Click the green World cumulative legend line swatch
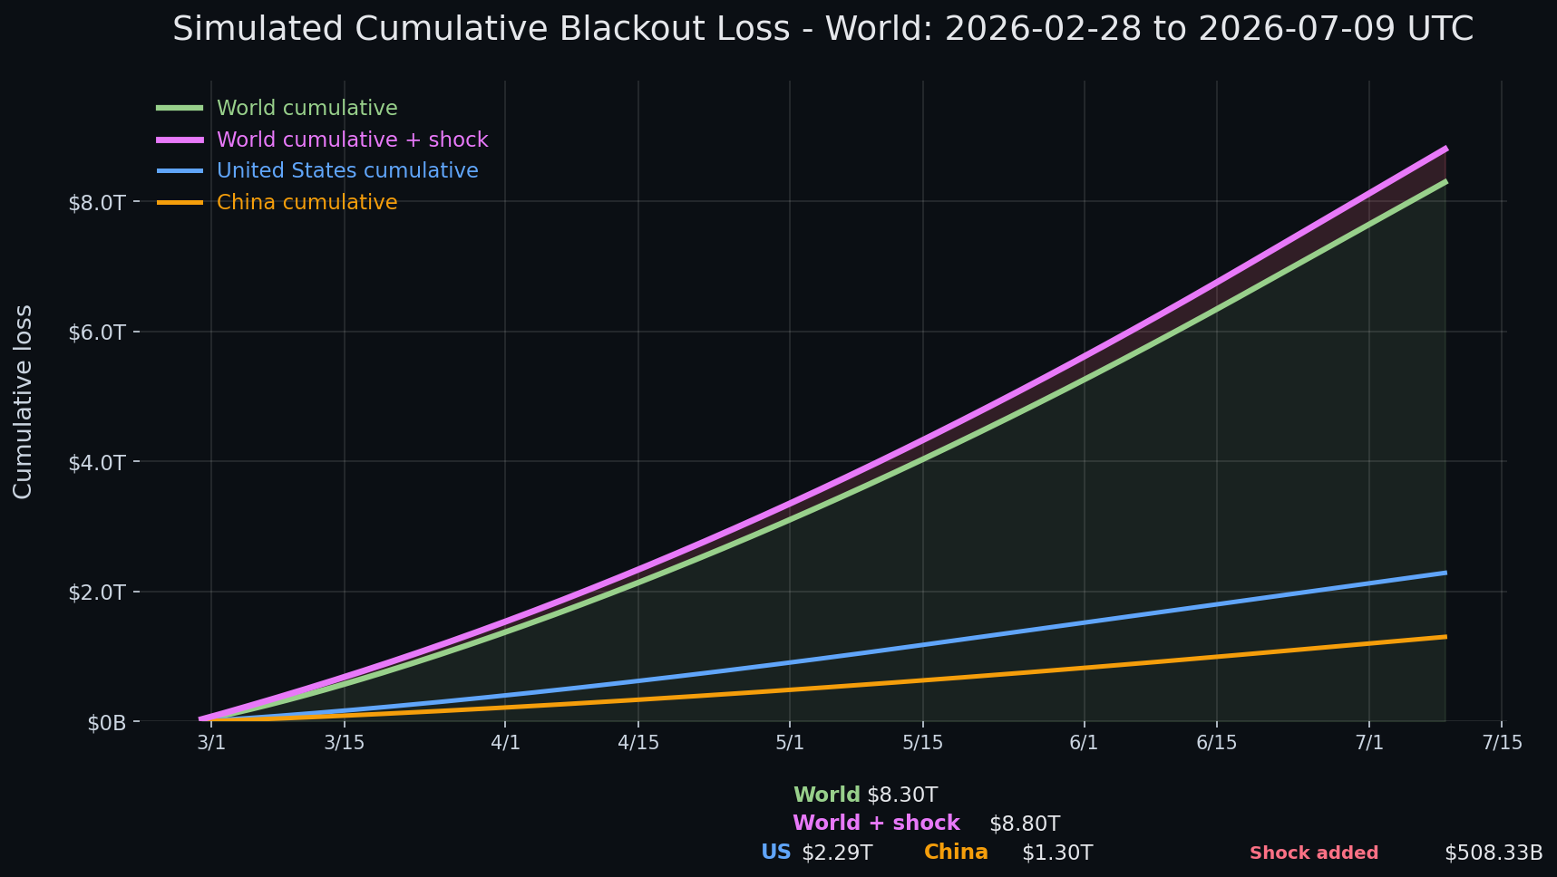The width and height of the screenshot is (1557, 877). pos(180,108)
